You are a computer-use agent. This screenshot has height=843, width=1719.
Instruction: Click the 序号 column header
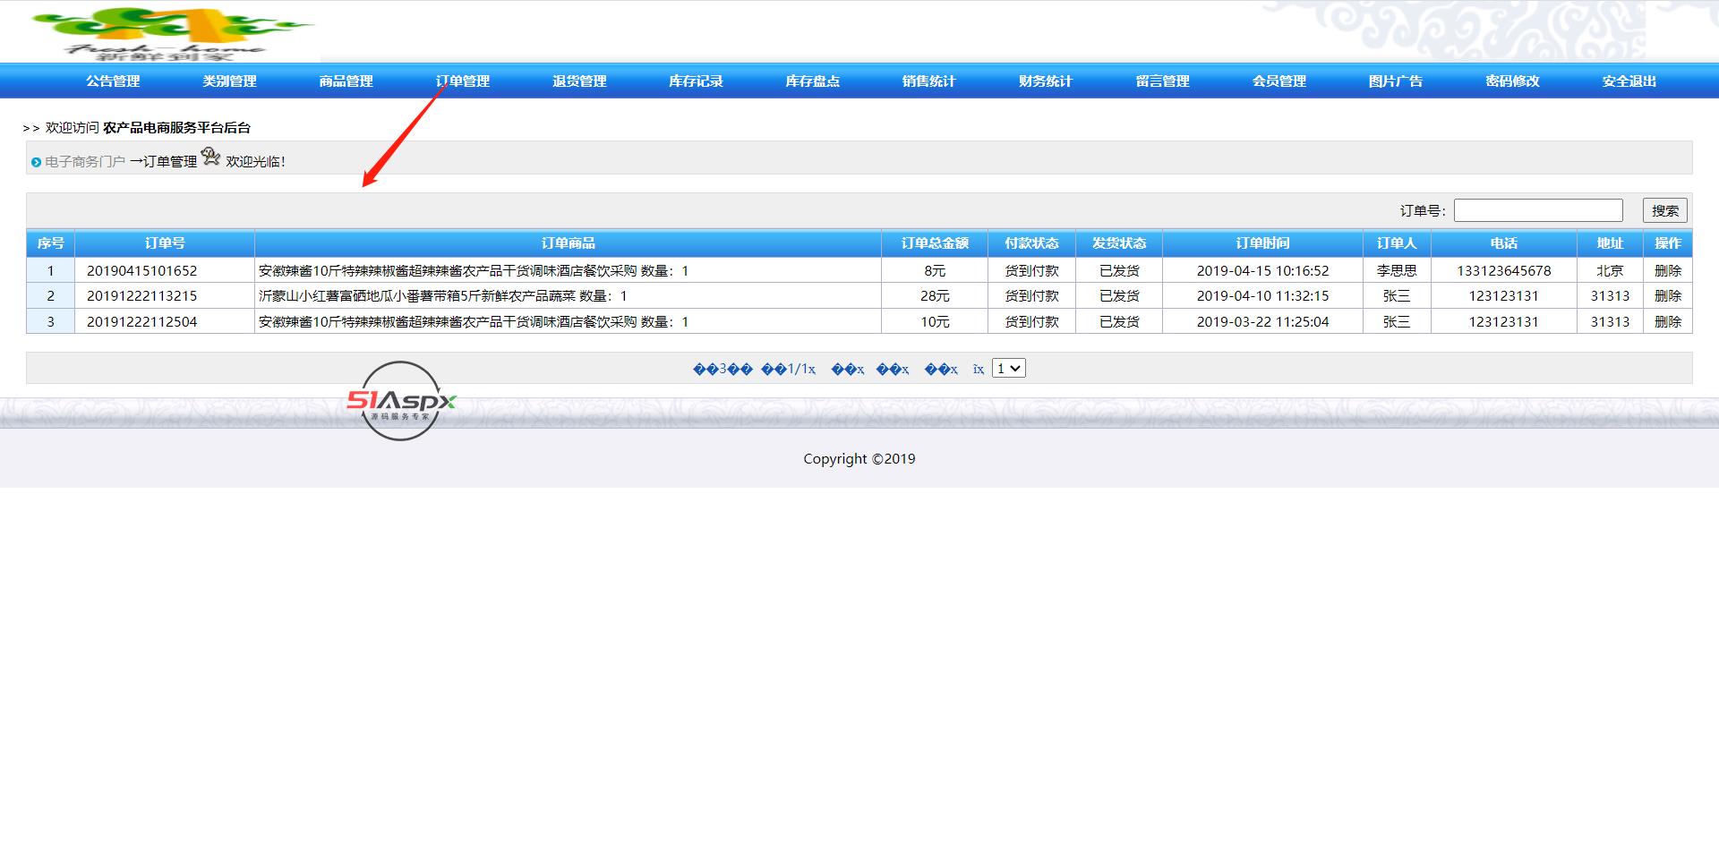50,243
